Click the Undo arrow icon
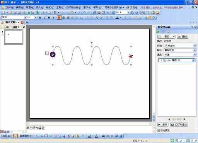This screenshot has height=143, width=198. [x=84, y=13]
